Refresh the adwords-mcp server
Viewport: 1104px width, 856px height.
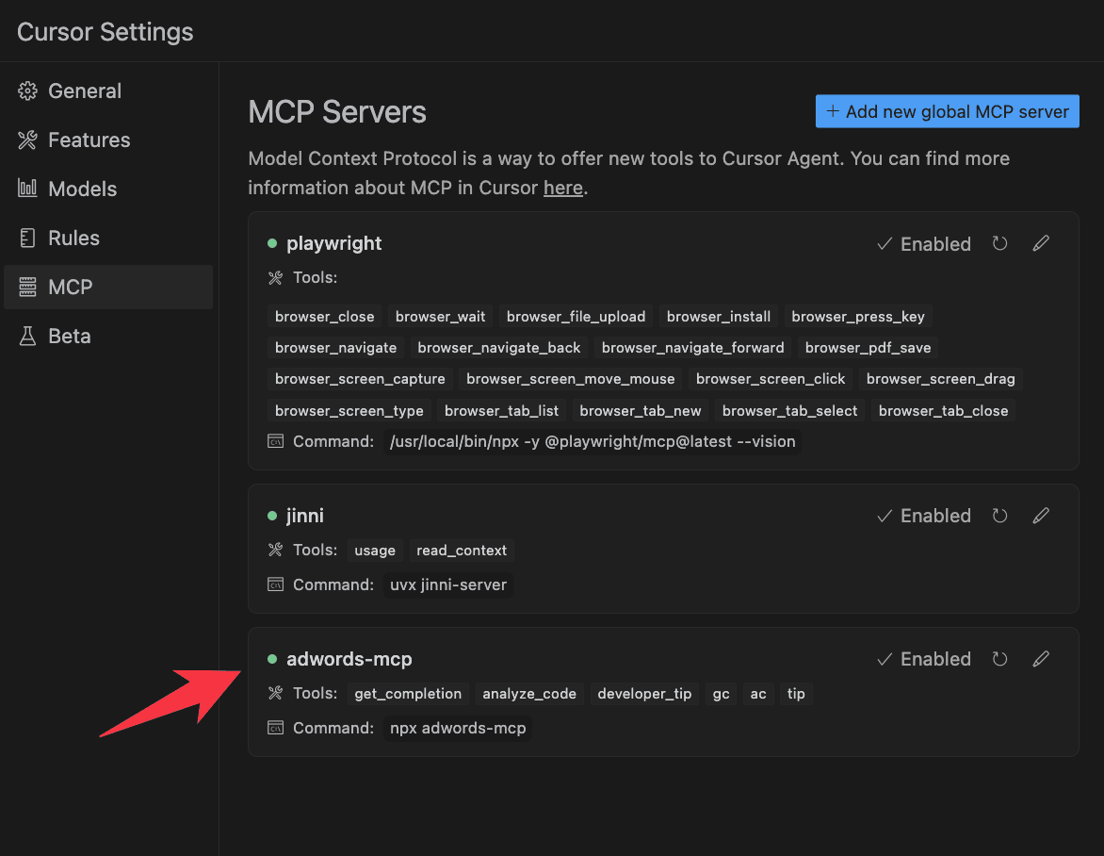pos(999,659)
